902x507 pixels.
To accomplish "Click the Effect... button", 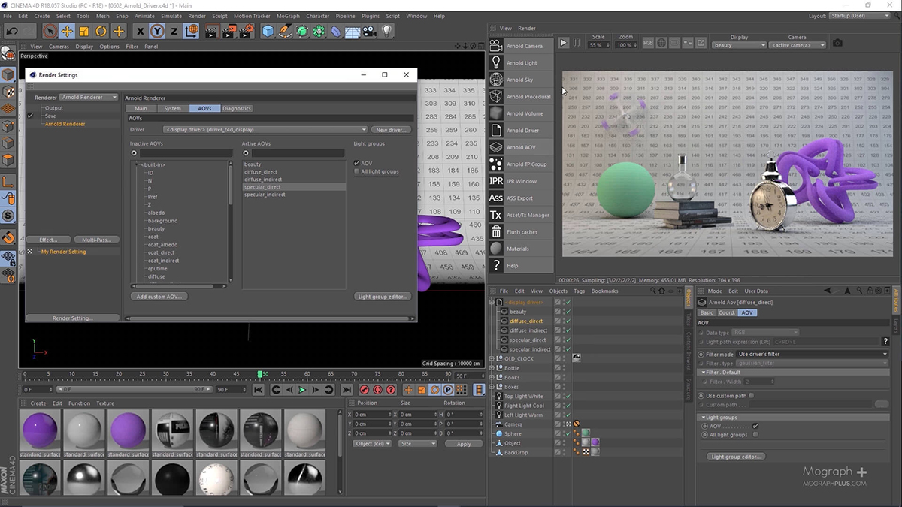I will (x=49, y=240).
